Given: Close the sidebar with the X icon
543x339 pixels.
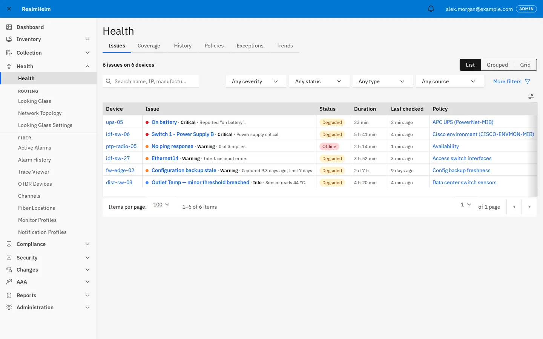Looking at the screenshot, I should coord(9,9).
